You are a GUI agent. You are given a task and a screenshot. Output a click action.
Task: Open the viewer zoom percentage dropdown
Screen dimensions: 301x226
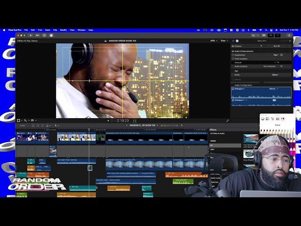213,40
